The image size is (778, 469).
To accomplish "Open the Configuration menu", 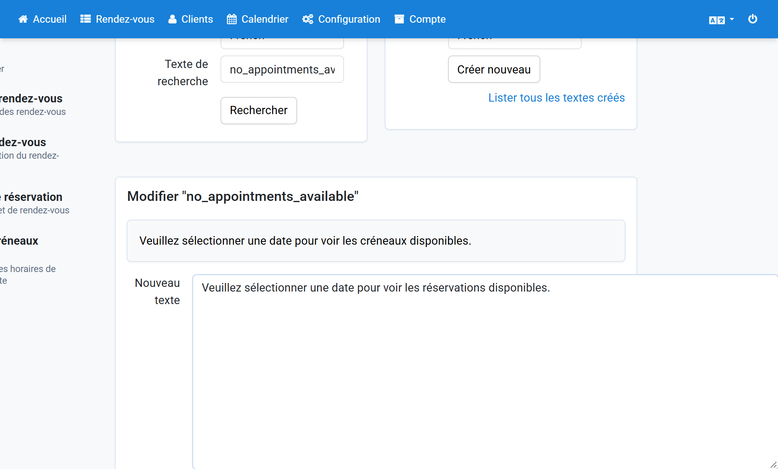I will pos(341,19).
